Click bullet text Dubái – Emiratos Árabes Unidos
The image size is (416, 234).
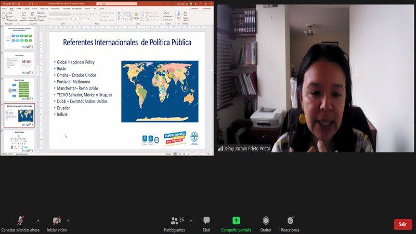point(82,101)
